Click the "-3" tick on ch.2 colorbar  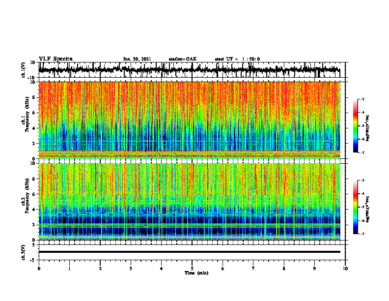[x=362, y=181]
